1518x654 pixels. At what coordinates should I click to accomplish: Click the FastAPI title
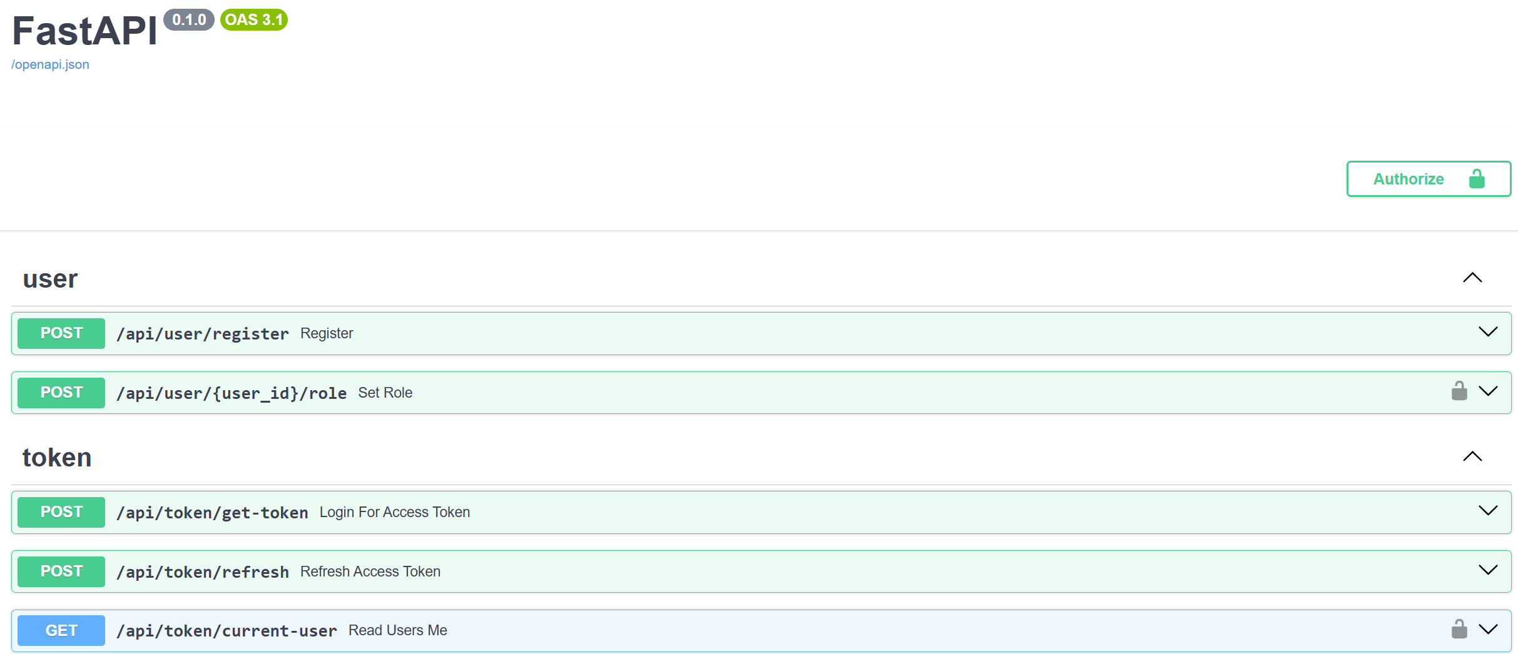[84, 30]
